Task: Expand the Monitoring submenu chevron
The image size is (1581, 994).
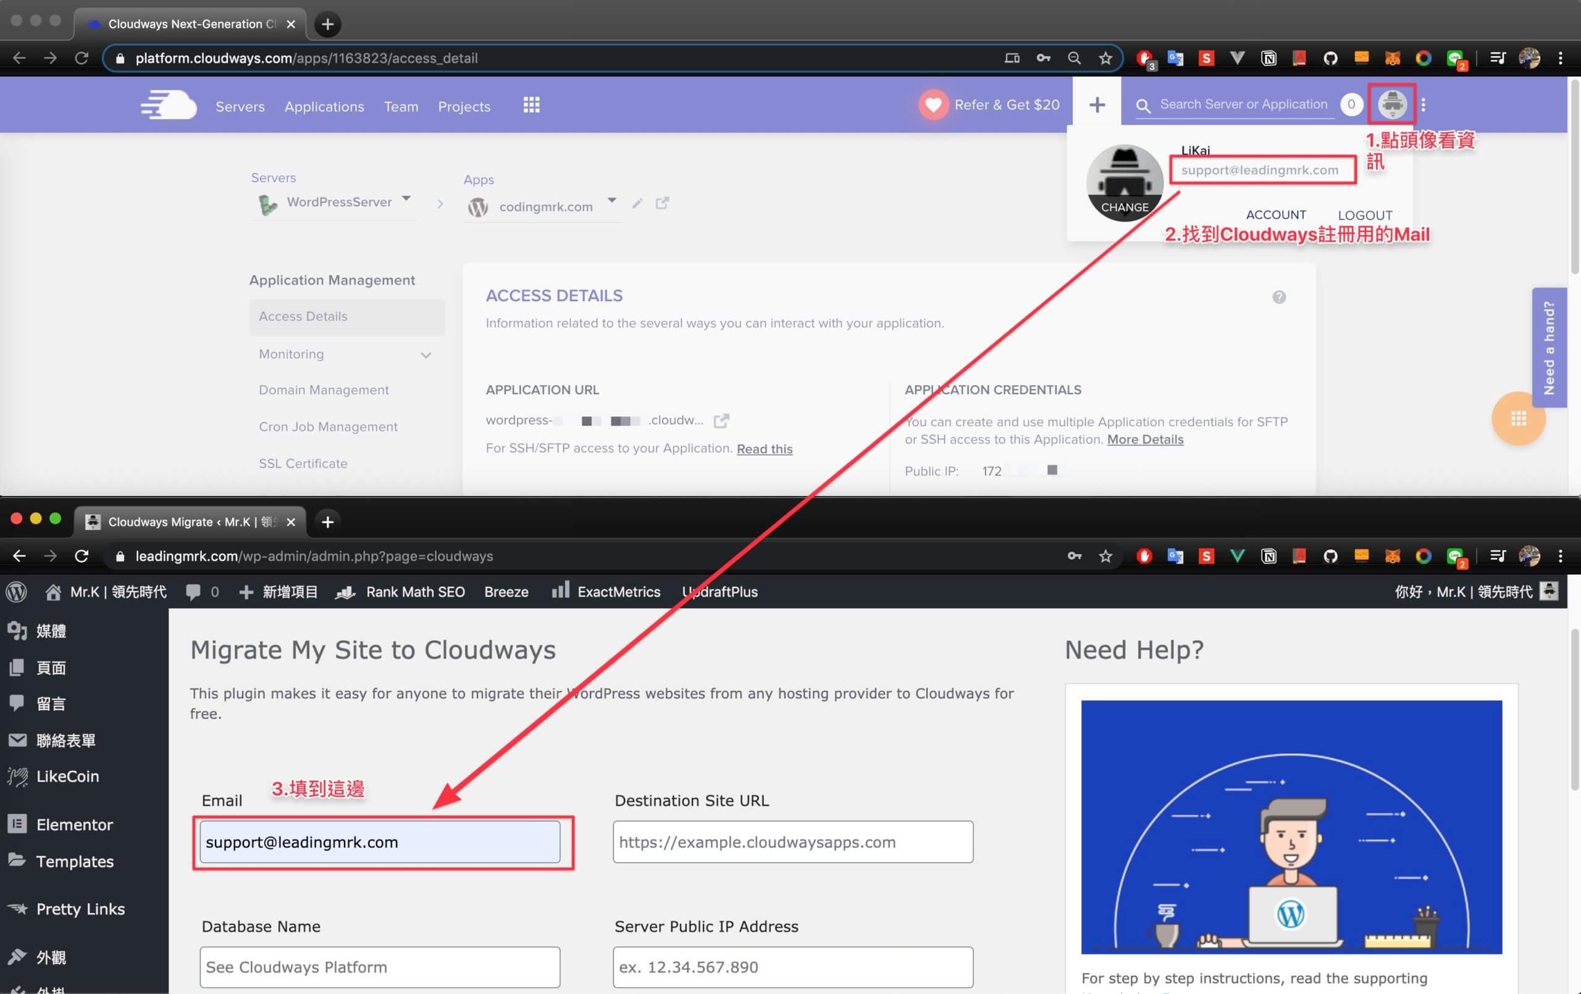Action: pos(426,355)
